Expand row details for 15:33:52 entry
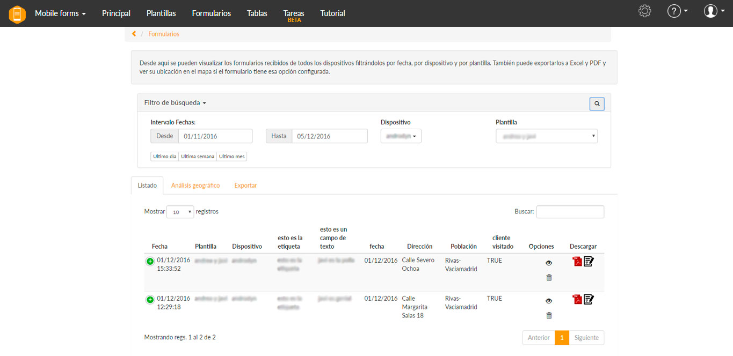Image resolution: width=733 pixels, height=356 pixels. [x=150, y=261]
